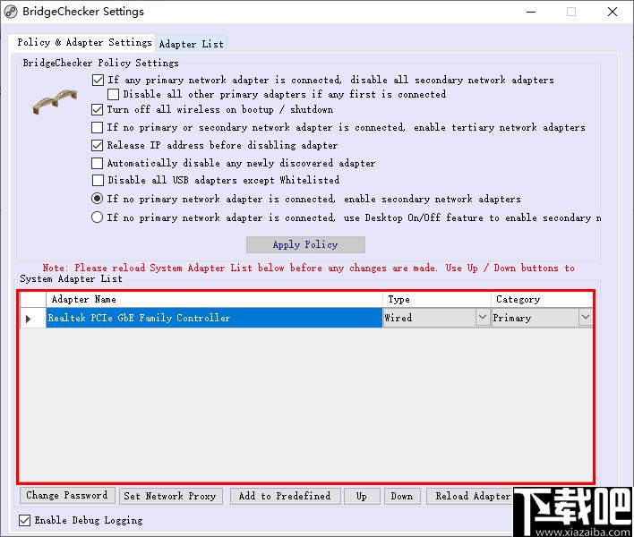This screenshot has width=634, height=537.
Task: Close the BridgeChecker Settings window
Action: tap(613, 12)
